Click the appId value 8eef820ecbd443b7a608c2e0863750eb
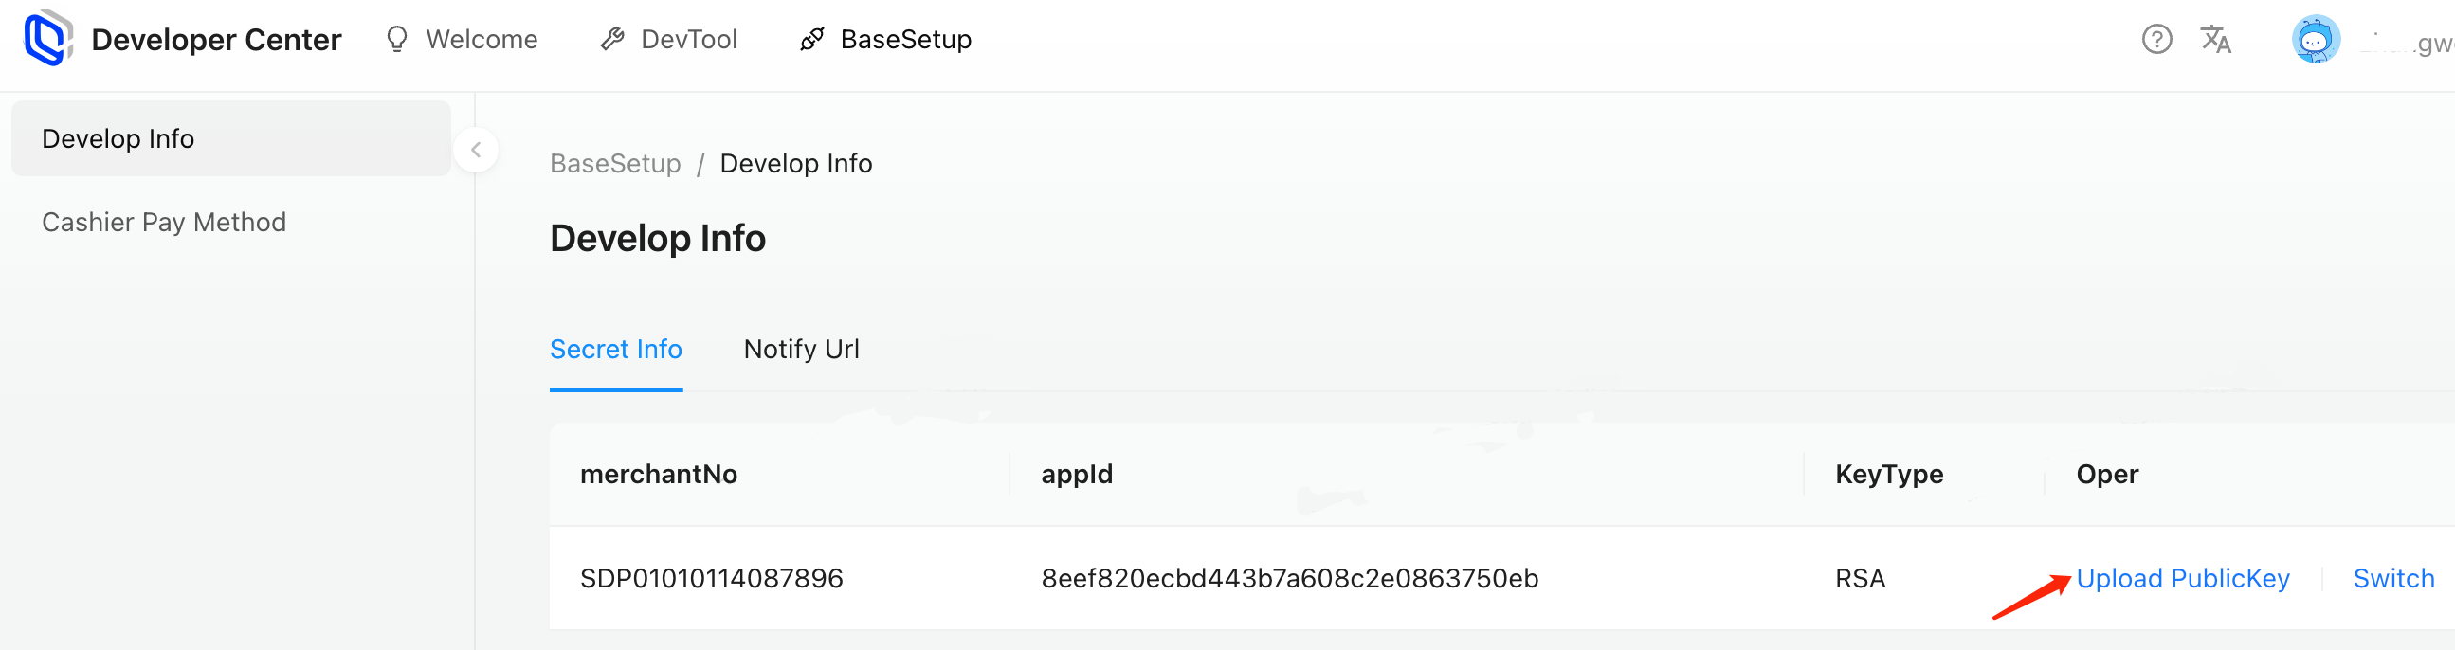This screenshot has height=650, width=2455. [x=1289, y=579]
